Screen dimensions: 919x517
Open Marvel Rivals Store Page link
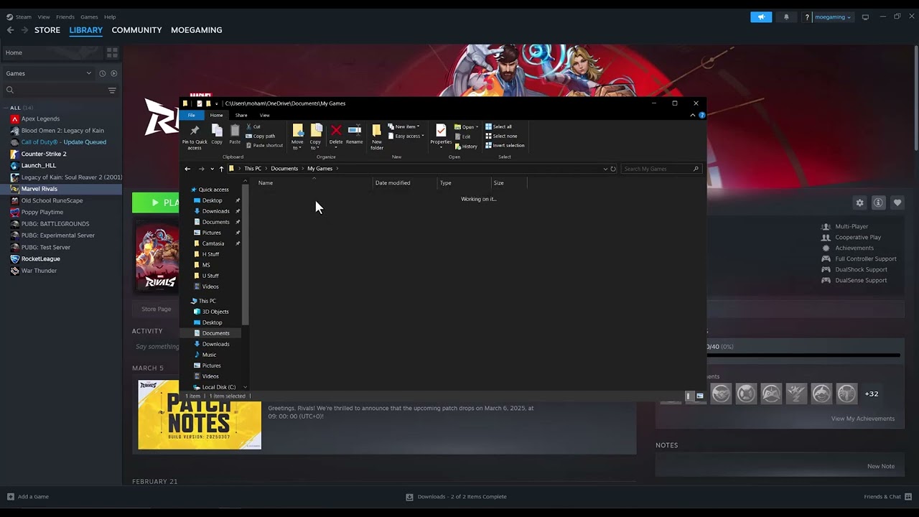pyautogui.click(x=156, y=309)
